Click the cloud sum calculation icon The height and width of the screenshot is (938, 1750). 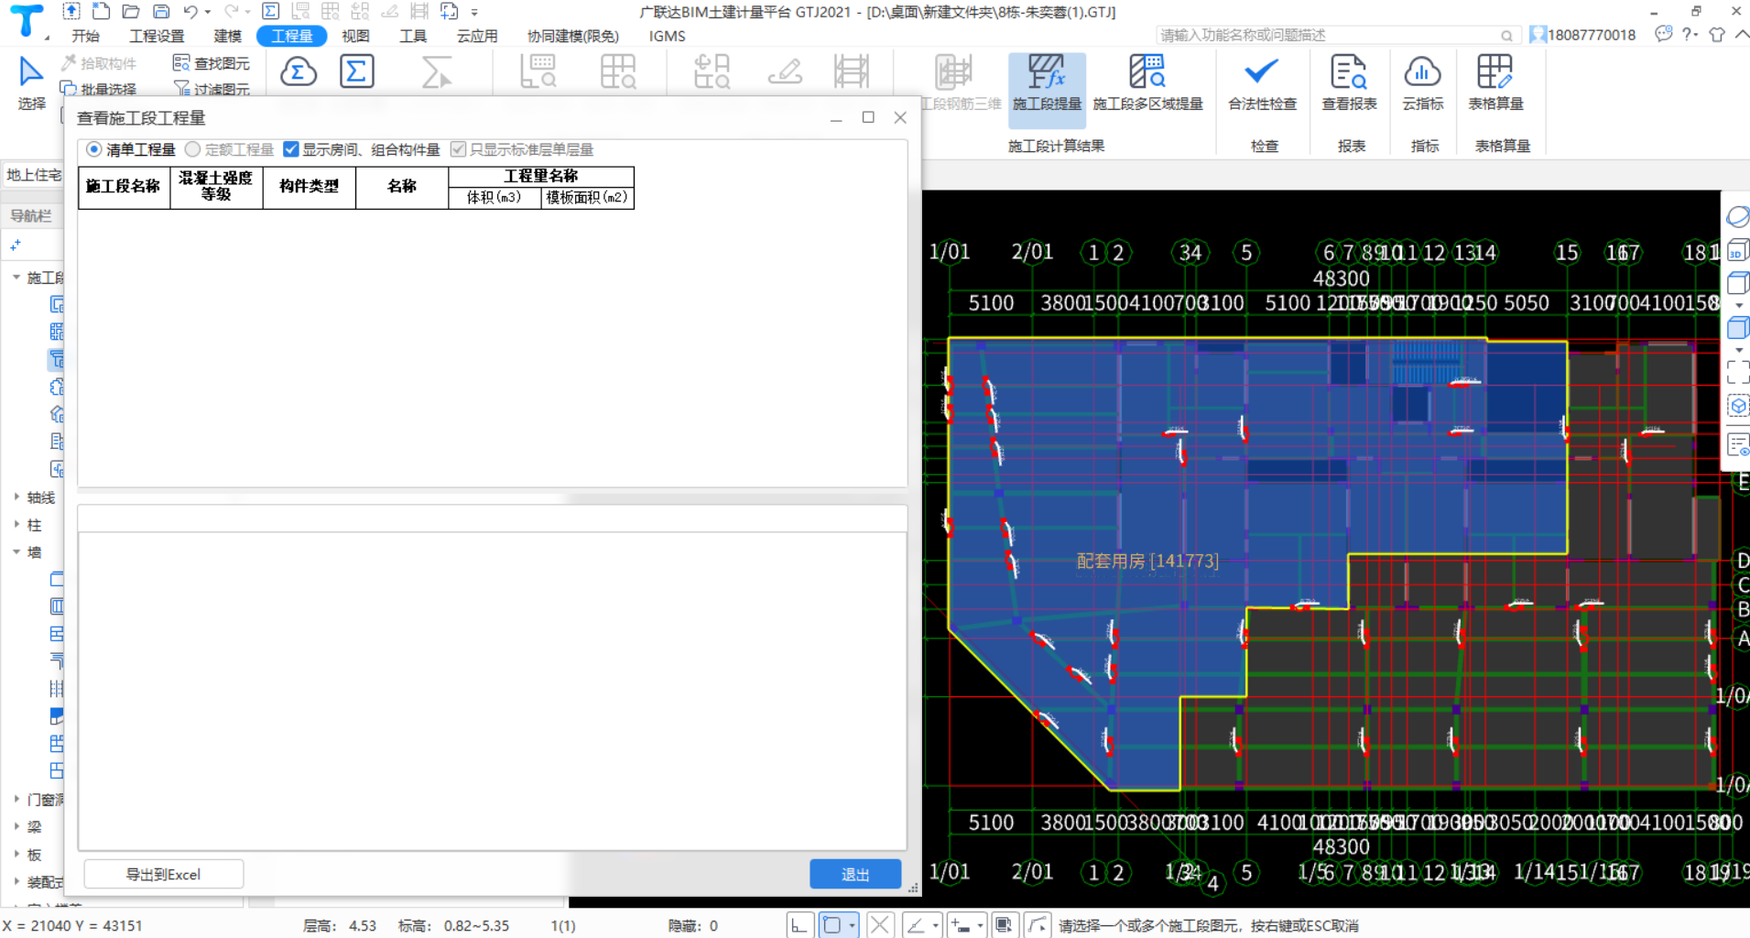pyautogui.click(x=299, y=71)
